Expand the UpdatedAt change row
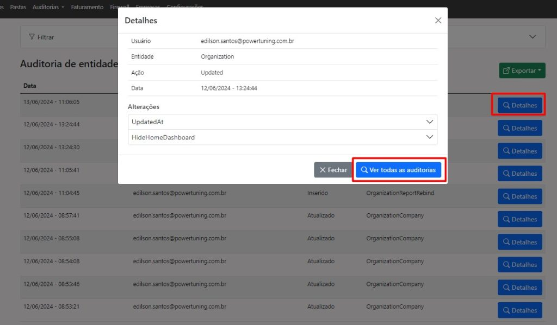 tap(430, 122)
